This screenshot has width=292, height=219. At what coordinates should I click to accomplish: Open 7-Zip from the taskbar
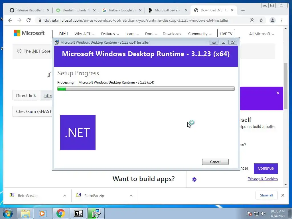tap(78, 213)
